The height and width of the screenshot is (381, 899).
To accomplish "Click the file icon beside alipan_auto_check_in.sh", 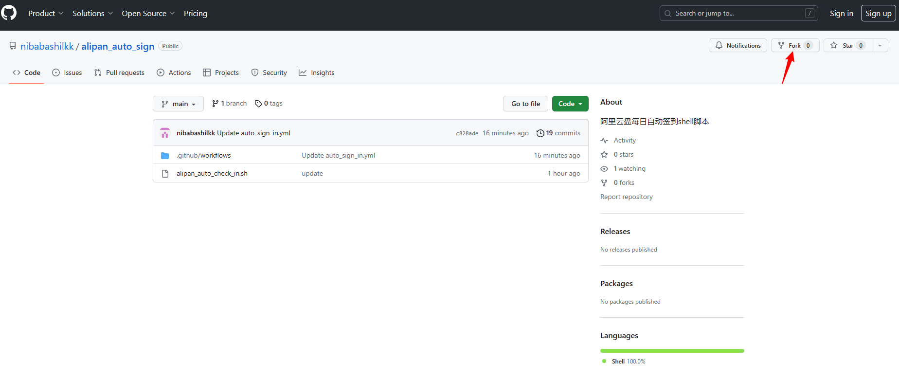I will pyautogui.click(x=165, y=174).
